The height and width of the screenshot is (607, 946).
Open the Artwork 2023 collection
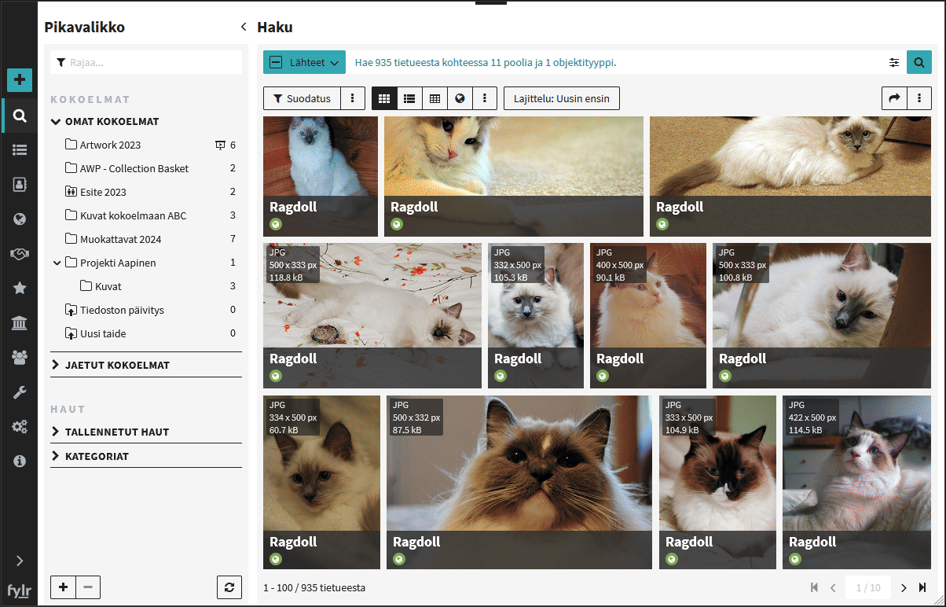tap(111, 145)
